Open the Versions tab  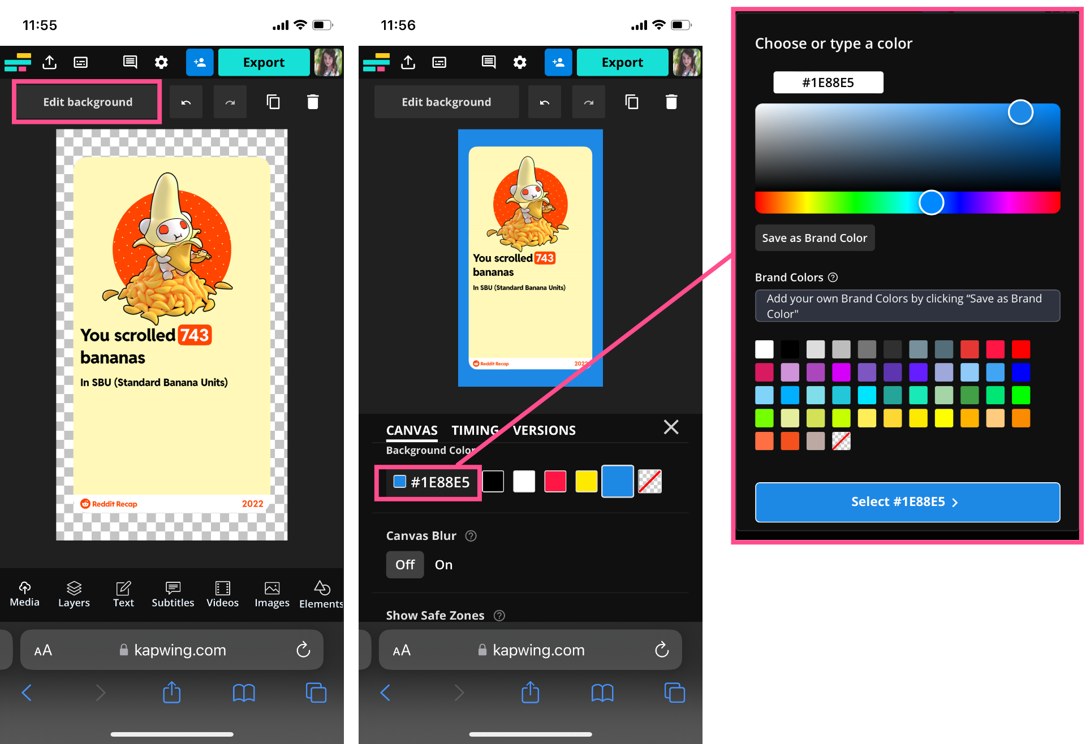tap(544, 430)
